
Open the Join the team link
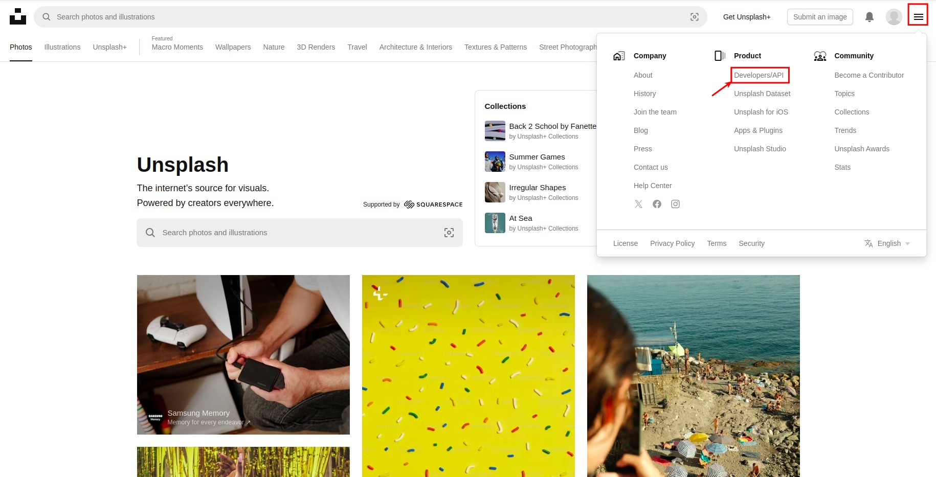point(655,112)
